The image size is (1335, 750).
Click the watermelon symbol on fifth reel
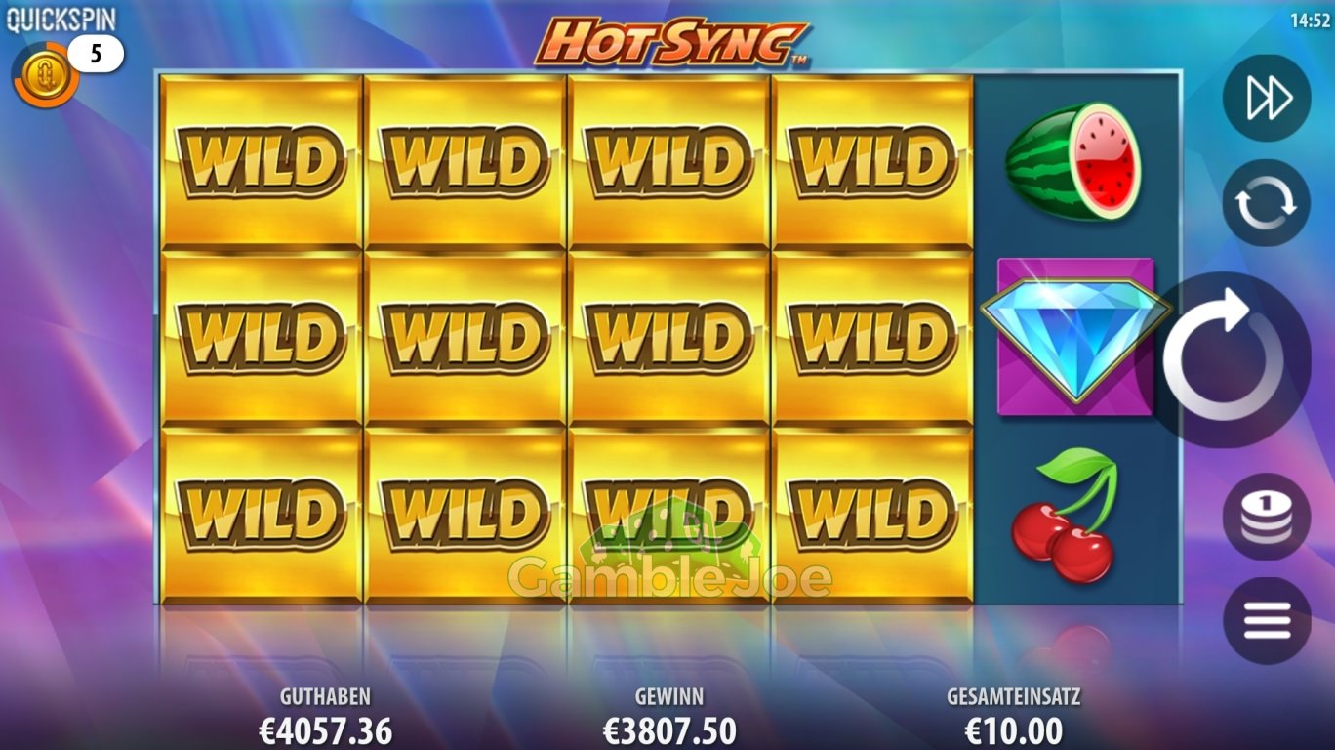click(1073, 161)
